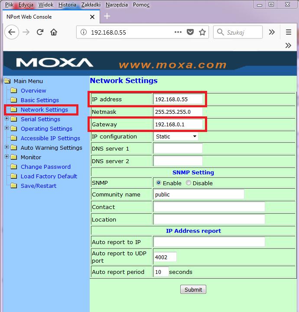Screen dimensions: 299x312
Task: Bookmark this page with the star
Action: pos(202,32)
